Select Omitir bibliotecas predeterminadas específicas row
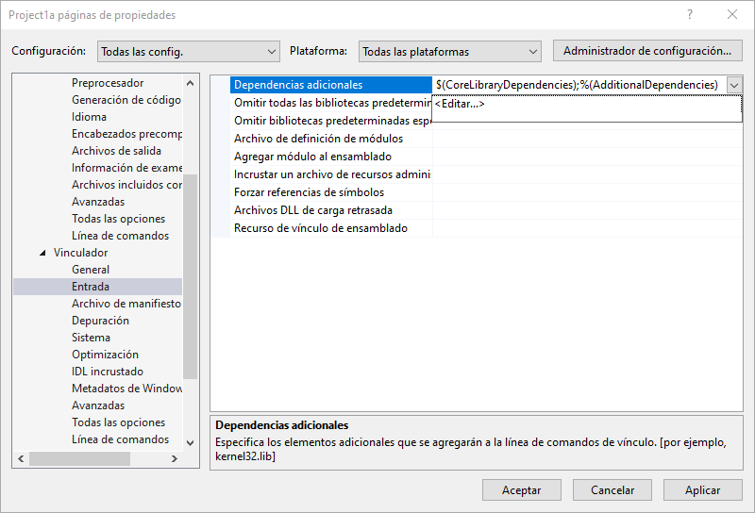The image size is (755, 513). [x=331, y=121]
